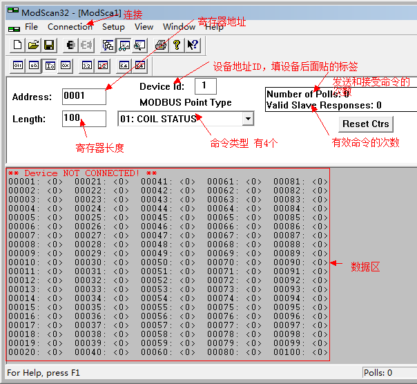Select the swapped 3.2 floating point icon
Image resolution: width=417 pixels, height=384 pixels.
click(103, 65)
